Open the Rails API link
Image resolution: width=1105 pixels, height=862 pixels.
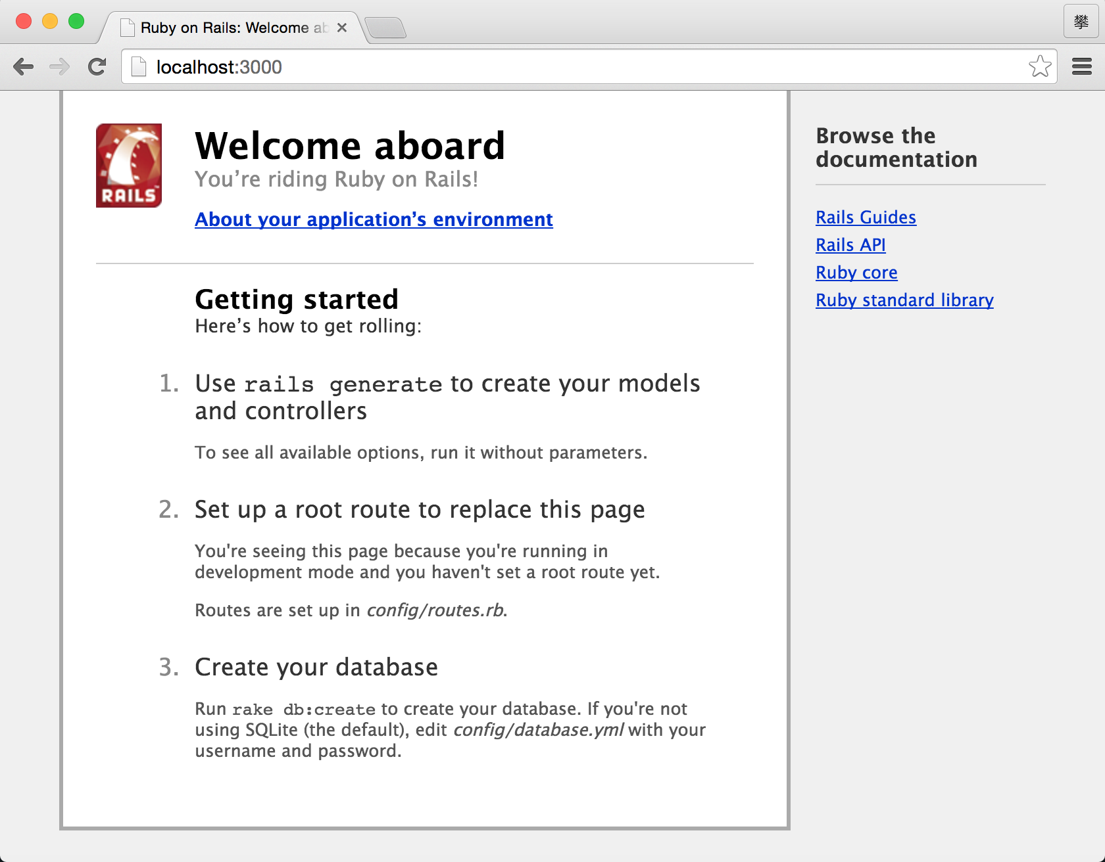click(x=850, y=245)
